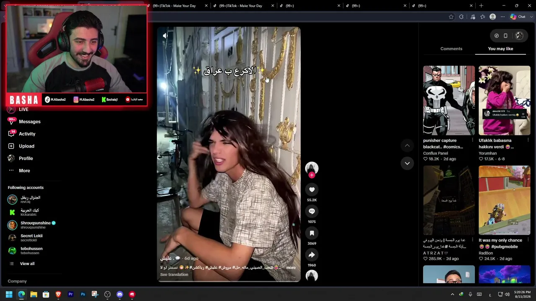Image resolution: width=536 pixels, height=301 pixels.
Task: Open the Copilot Chat button
Action: coord(518,17)
